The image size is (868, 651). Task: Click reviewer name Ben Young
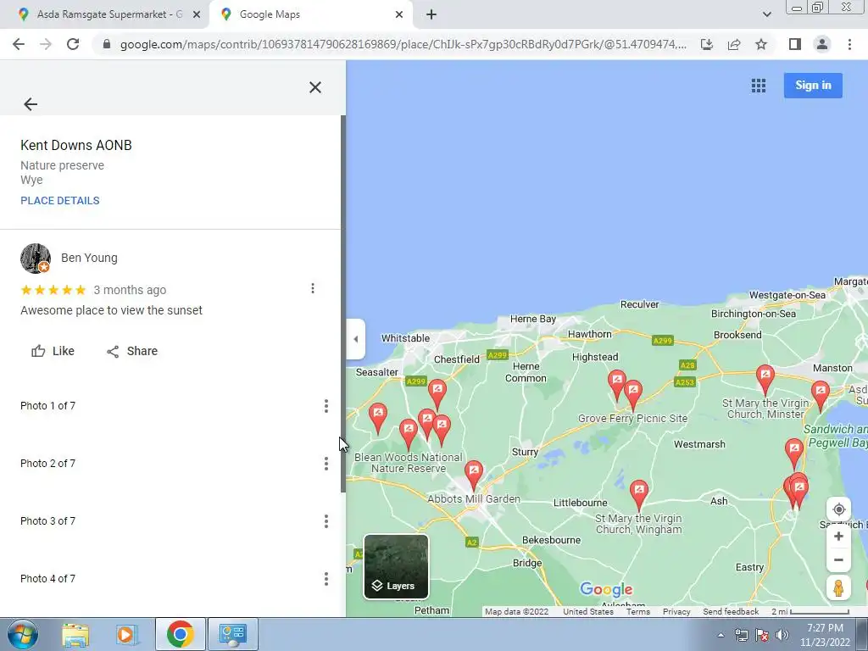pyautogui.click(x=89, y=258)
